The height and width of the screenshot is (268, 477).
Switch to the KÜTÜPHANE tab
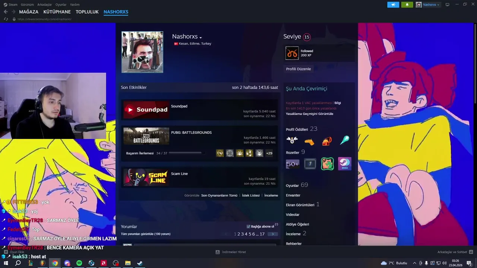click(x=57, y=12)
